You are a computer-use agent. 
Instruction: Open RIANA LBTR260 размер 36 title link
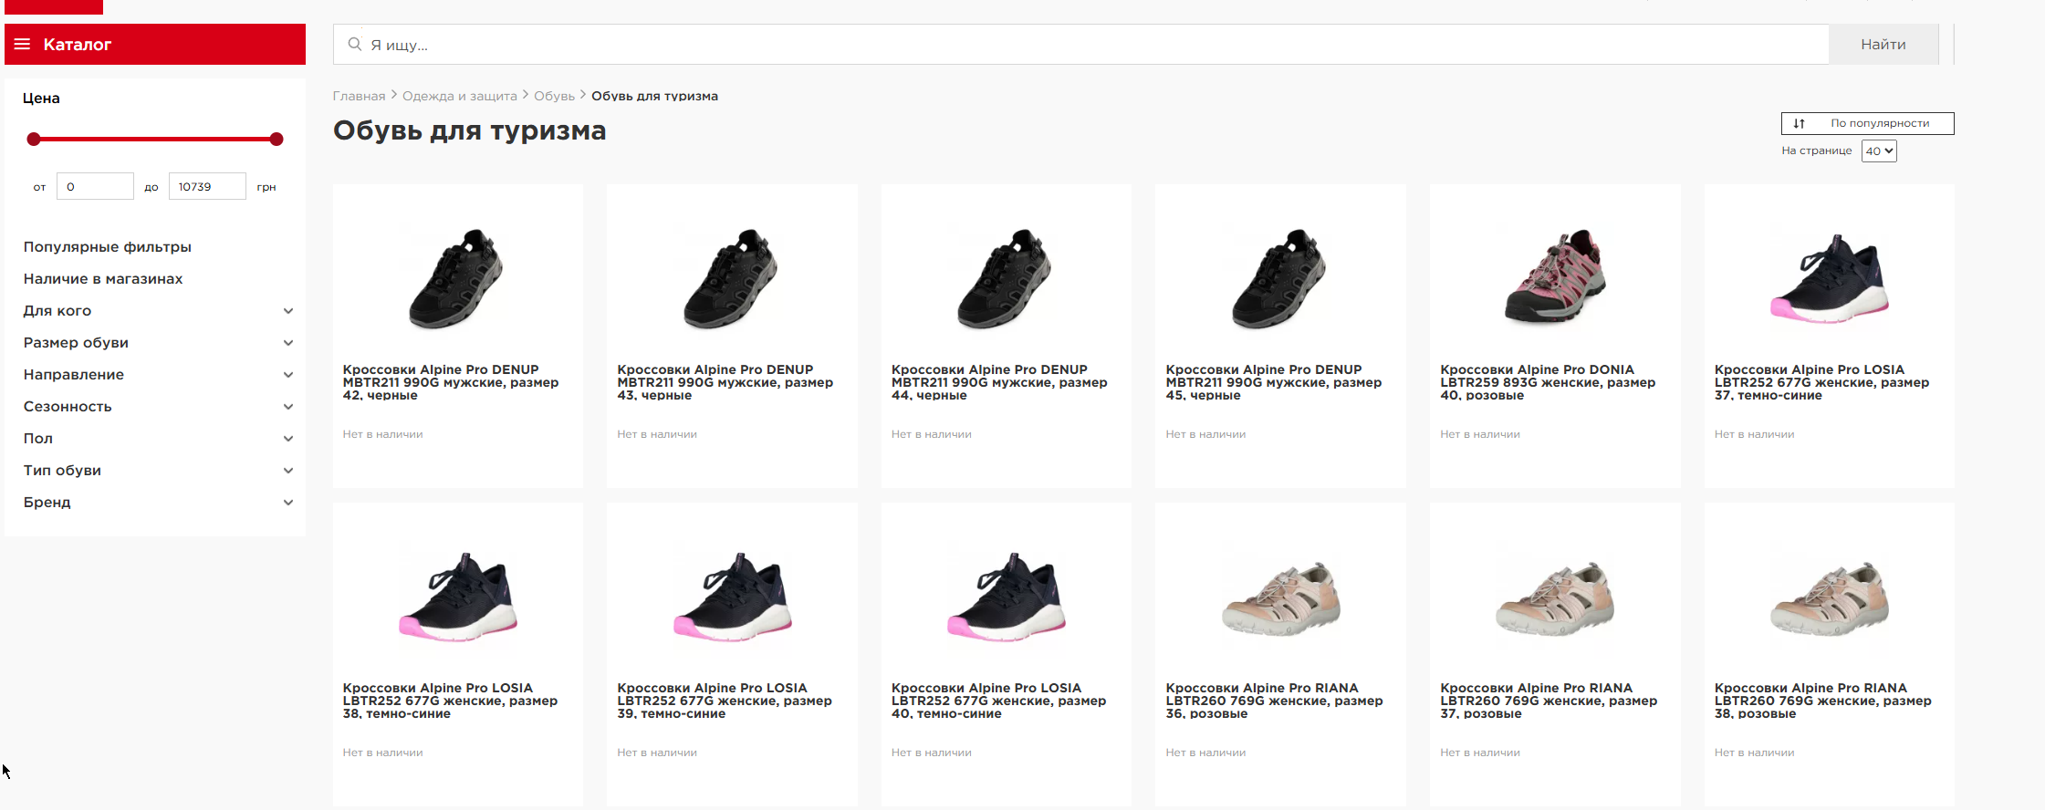pyautogui.click(x=1275, y=701)
